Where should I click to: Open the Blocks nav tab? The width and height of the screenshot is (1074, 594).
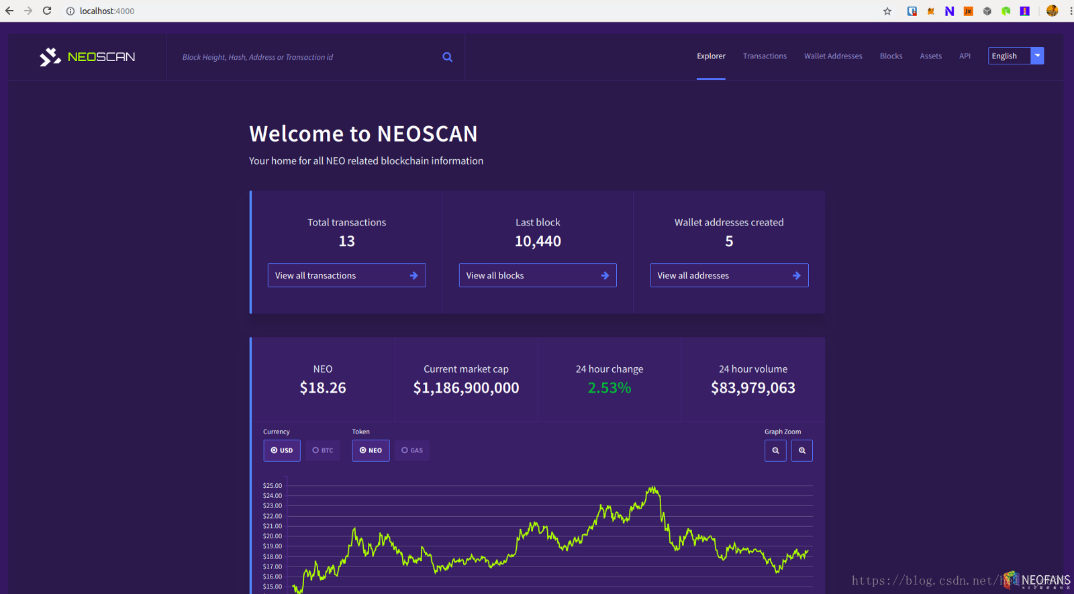pyautogui.click(x=891, y=56)
